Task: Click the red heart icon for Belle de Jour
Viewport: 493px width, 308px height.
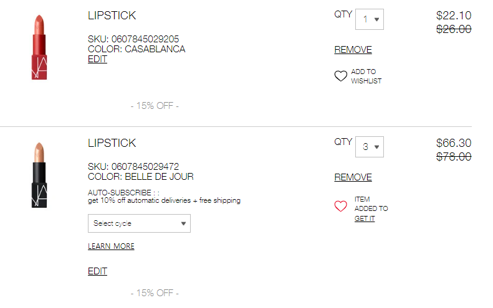Action: (340, 206)
